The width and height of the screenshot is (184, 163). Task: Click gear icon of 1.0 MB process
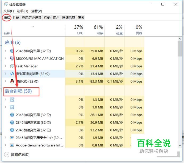12,107
